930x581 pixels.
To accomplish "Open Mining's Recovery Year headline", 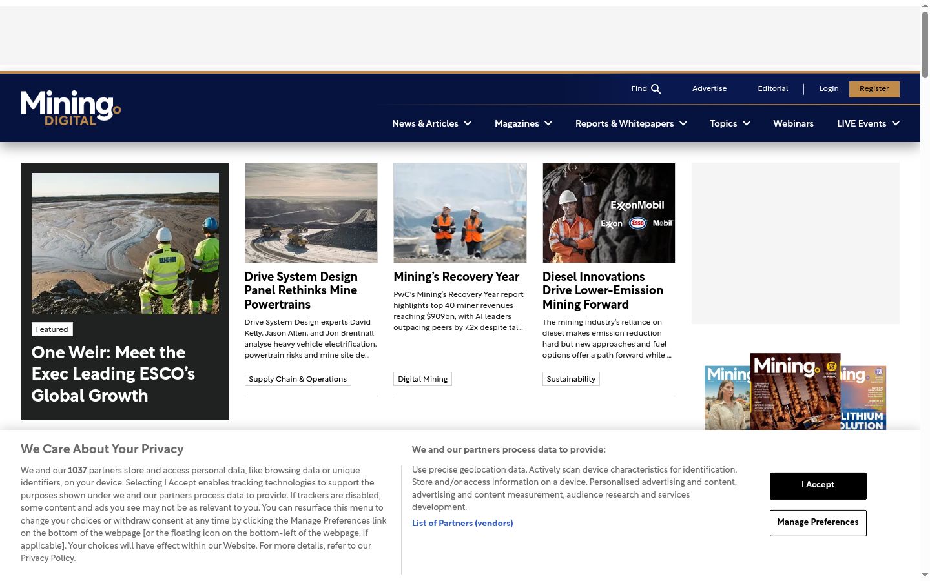I will tap(457, 277).
